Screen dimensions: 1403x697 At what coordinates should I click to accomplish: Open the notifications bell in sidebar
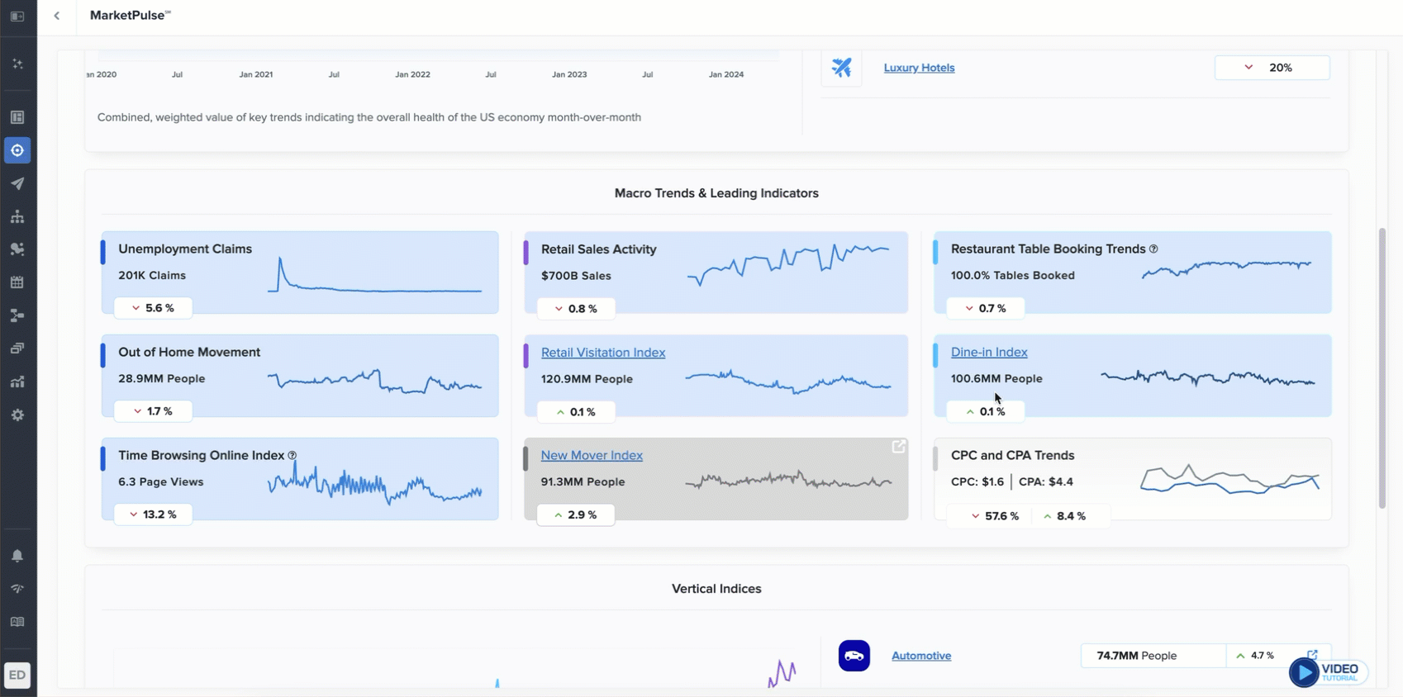(x=17, y=556)
